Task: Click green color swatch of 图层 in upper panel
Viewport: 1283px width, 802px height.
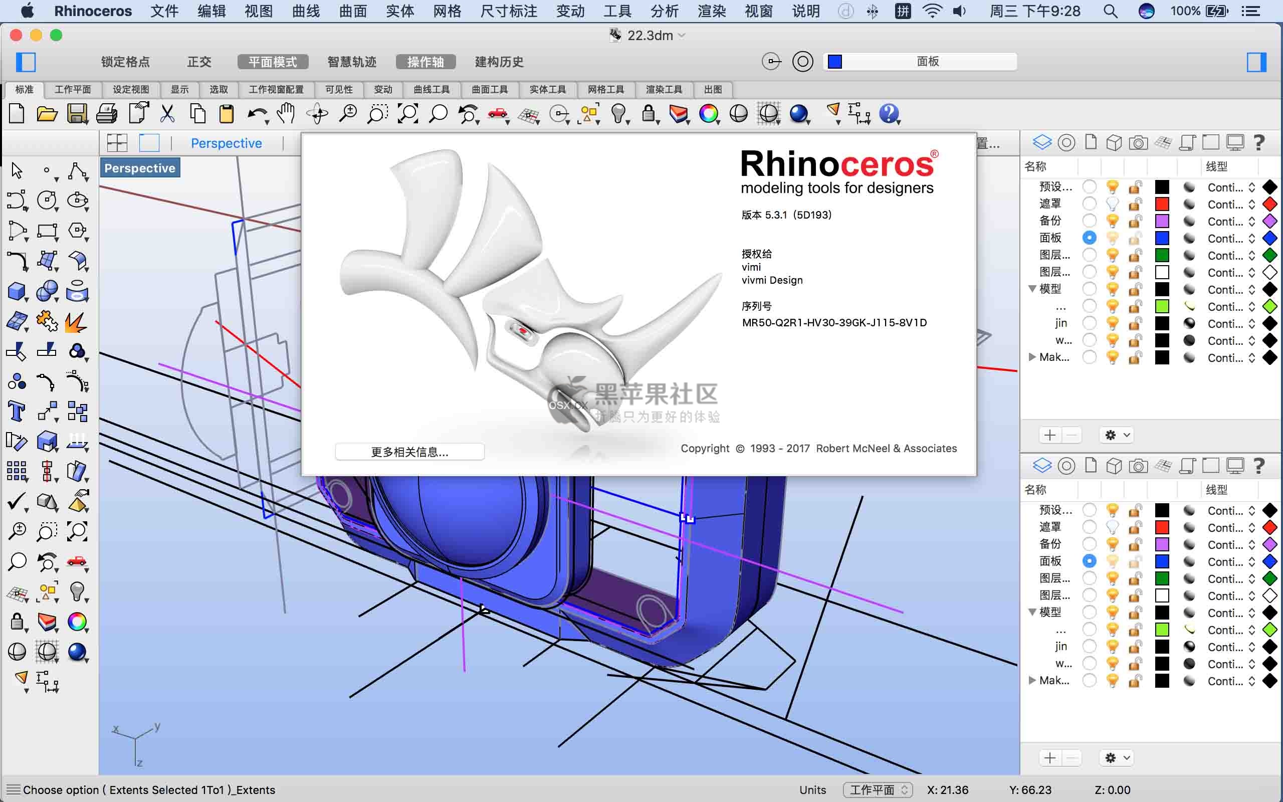Action: point(1162,255)
